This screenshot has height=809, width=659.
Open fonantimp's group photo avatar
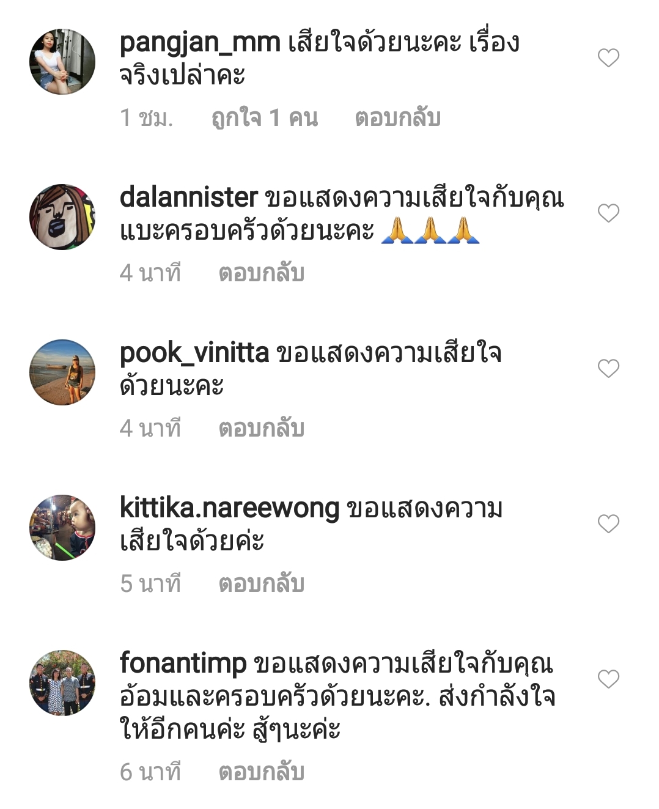(62, 683)
